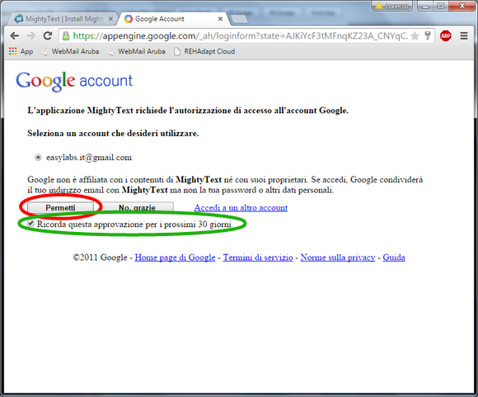This screenshot has height=397, width=478.
Task: Open the Chrome hamburger menu
Action: tap(464, 36)
